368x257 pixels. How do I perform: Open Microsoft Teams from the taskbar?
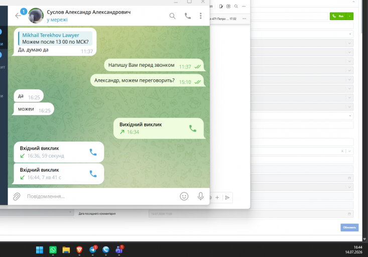[119, 250]
